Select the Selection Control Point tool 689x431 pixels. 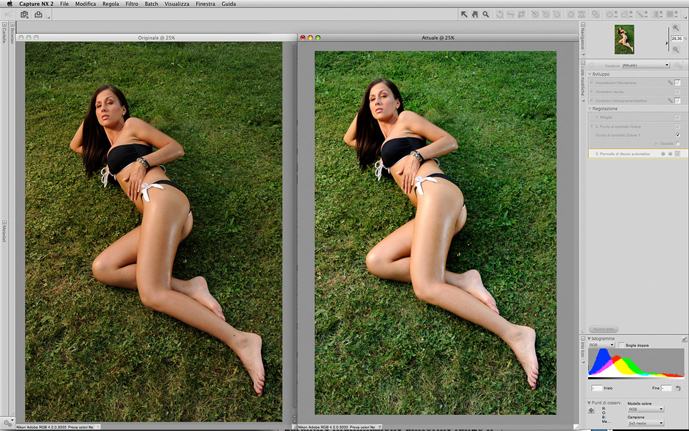coord(612,15)
